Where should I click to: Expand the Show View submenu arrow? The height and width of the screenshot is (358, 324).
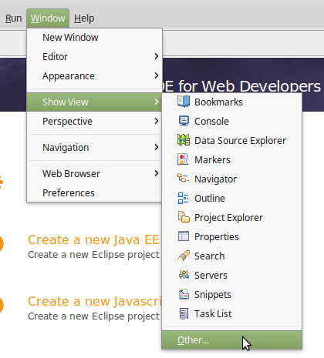click(157, 102)
